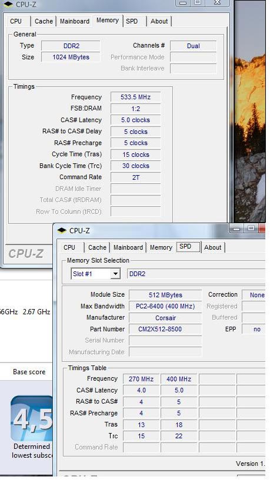
Task: Open About tab in back Memory window
Action: (x=159, y=21)
